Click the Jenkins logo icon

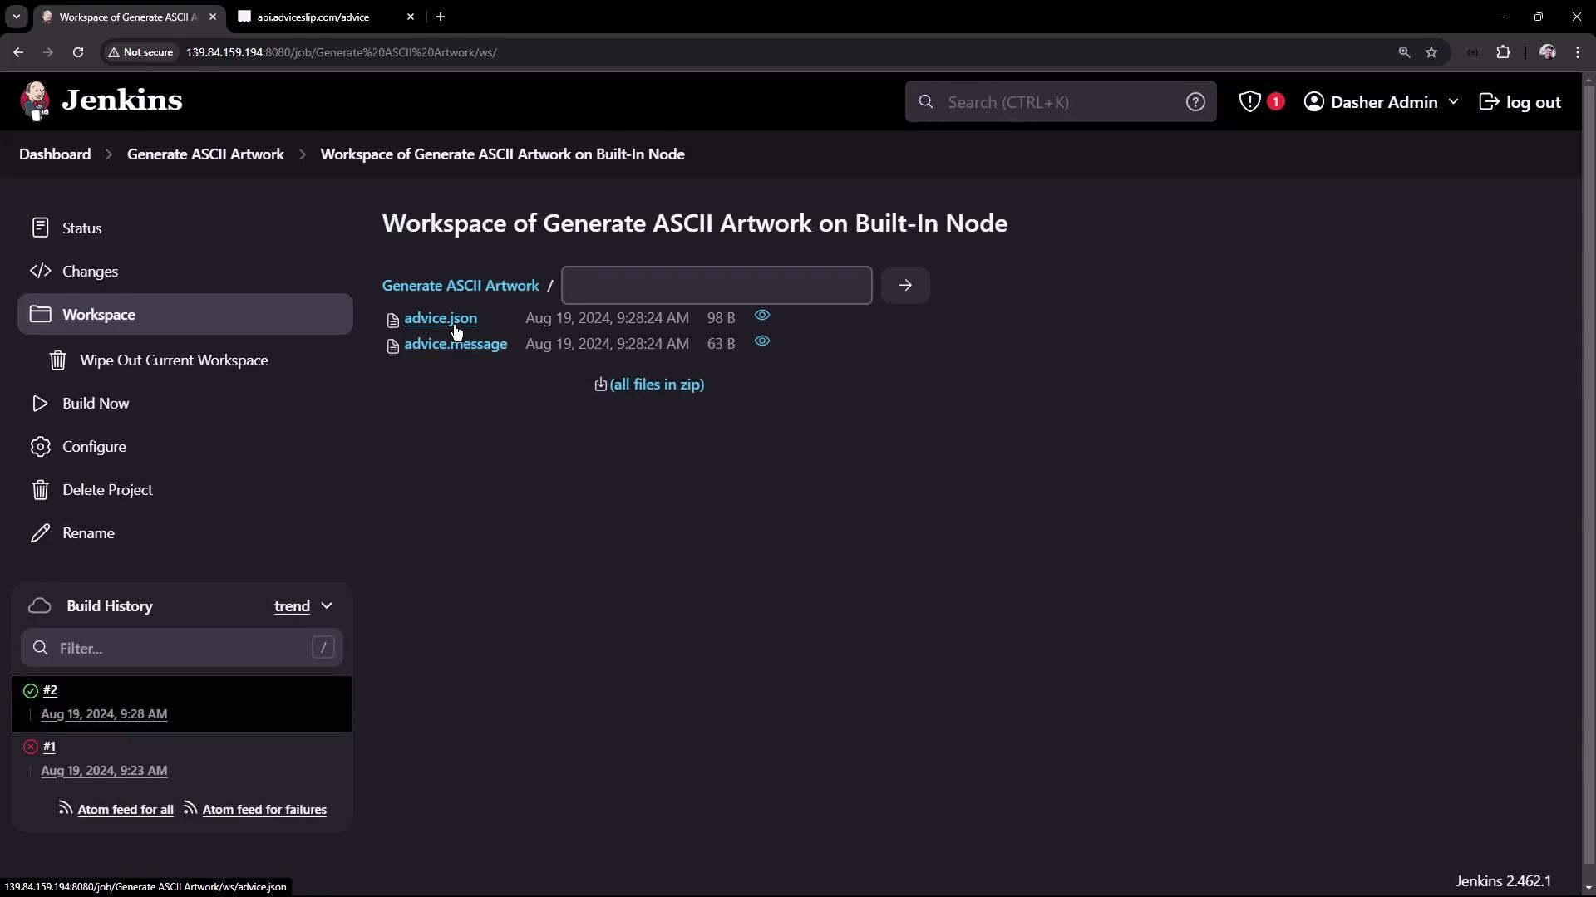coord(35,101)
